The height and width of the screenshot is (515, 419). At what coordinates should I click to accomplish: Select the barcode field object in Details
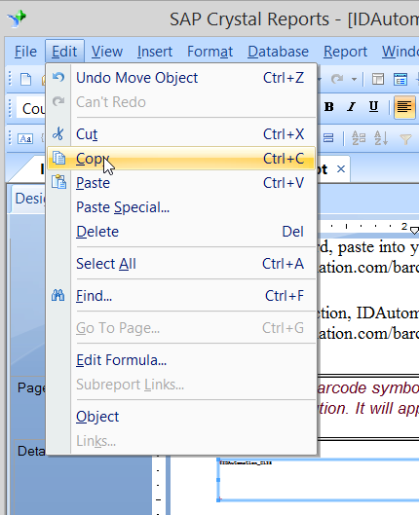click(318, 479)
